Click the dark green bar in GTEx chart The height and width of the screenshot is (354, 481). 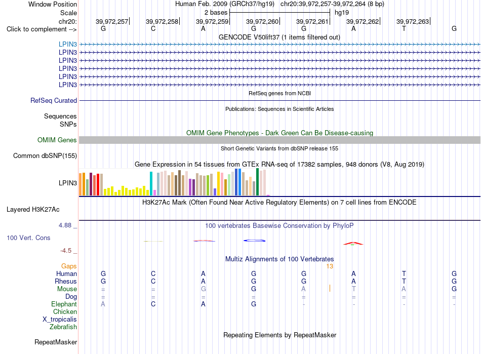tap(257, 182)
